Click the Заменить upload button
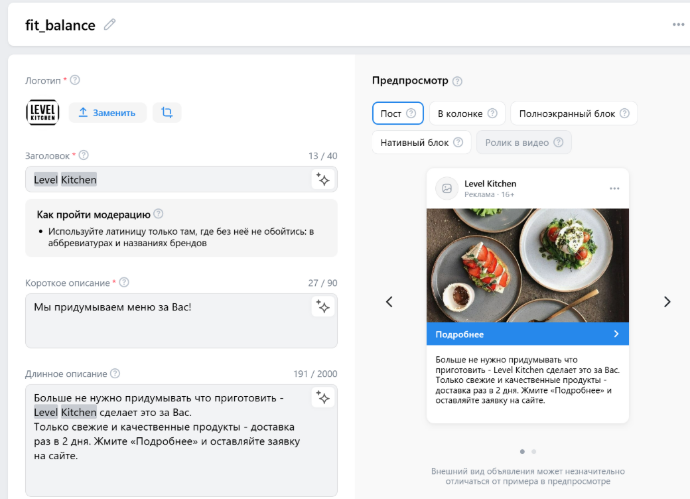690x499 pixels. (x=107, y=113)
